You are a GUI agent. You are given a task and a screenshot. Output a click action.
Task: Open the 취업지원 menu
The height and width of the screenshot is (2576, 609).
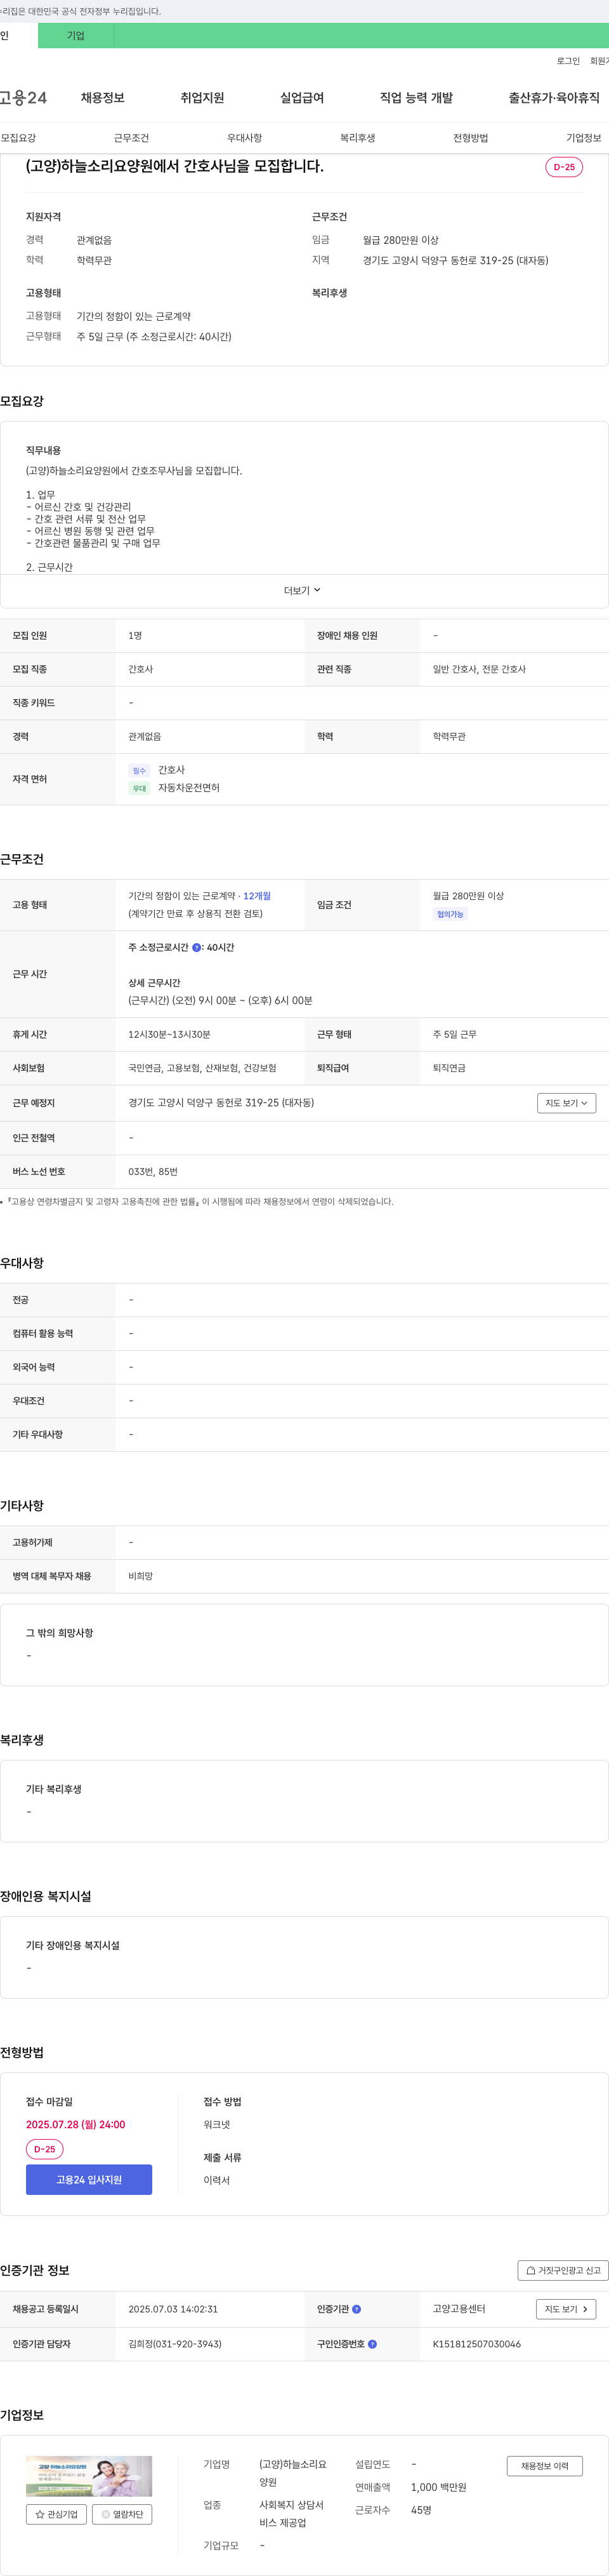tap(202, 98)
